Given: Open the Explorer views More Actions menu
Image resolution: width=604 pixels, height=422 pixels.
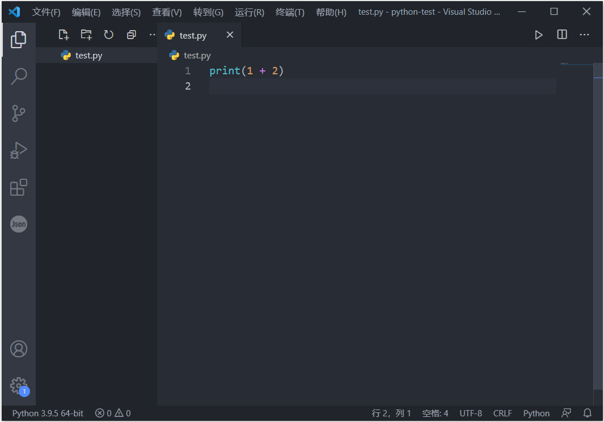Looking at the screenshot, I should [x=152, y=35].
